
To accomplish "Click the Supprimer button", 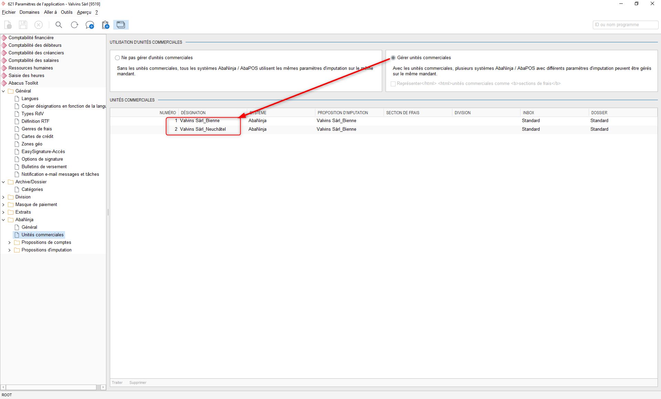I will [x=138, y=382].
